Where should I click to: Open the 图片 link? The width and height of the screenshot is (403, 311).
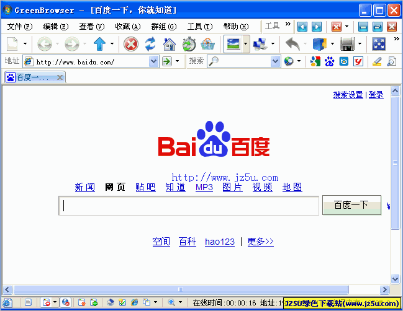point(233,187)
